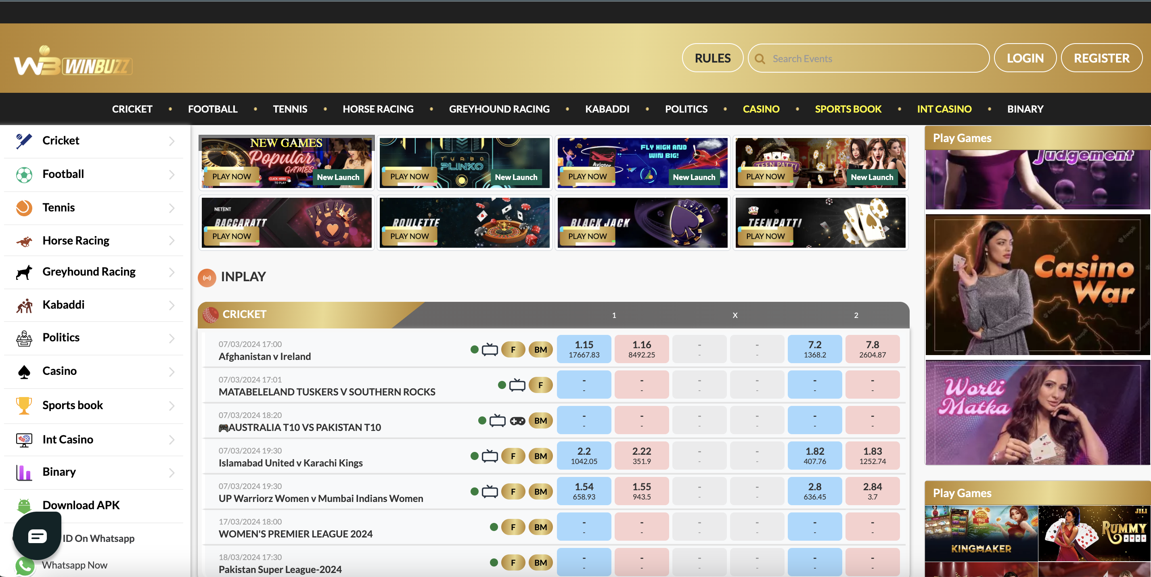
Task: Expand Casino chevron in sidebar
Action: (x=172, y=372)
